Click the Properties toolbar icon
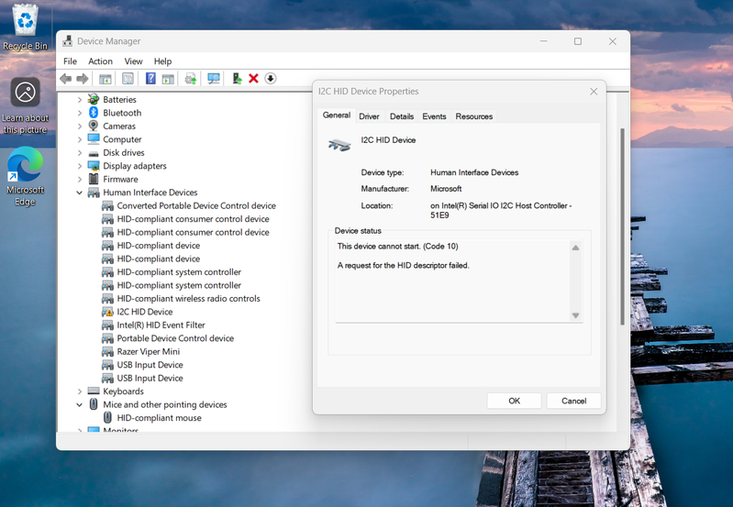 (x=128, y=79)
